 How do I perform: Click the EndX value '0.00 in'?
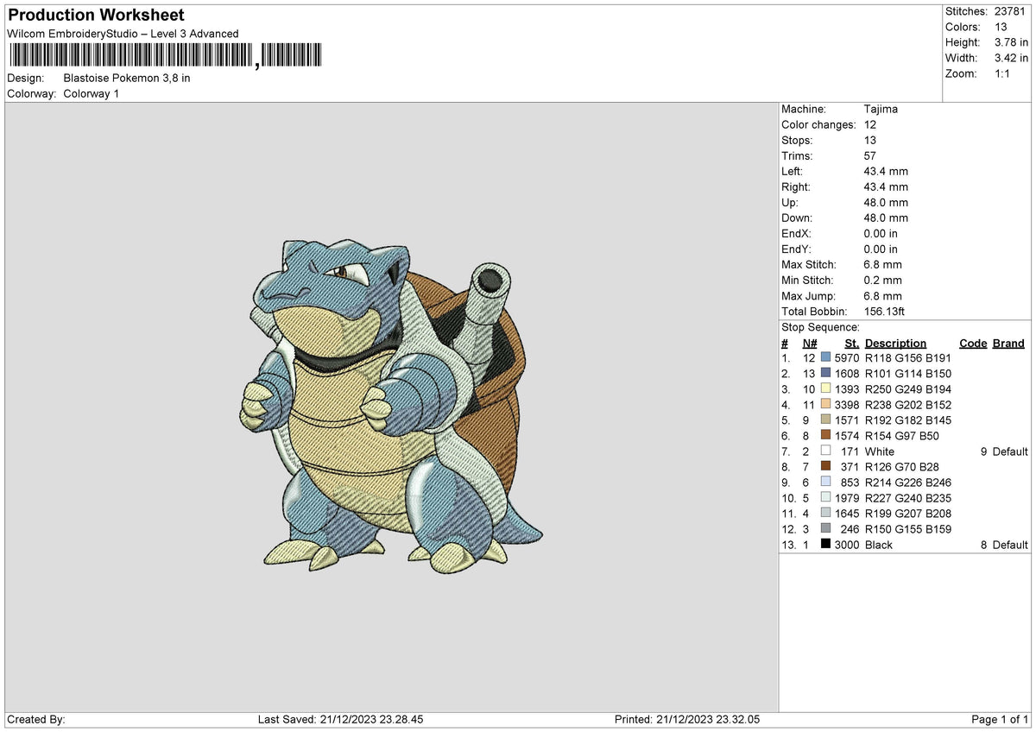click(x=881, y=233)
